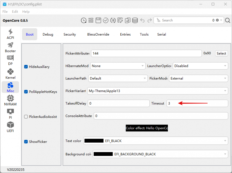Click the TakeoffDelay input field

point(119,103)
